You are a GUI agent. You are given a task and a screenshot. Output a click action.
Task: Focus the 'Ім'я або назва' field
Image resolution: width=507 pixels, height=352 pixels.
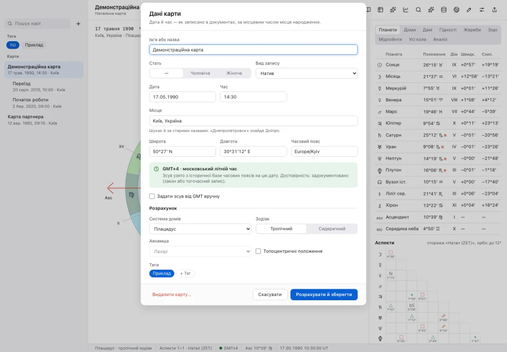click(x=253, y=50)
